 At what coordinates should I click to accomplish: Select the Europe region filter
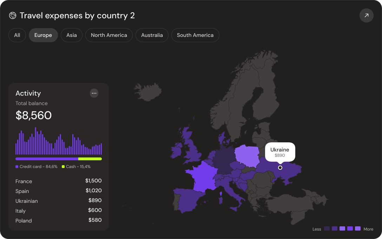click(x=43, y=35)
